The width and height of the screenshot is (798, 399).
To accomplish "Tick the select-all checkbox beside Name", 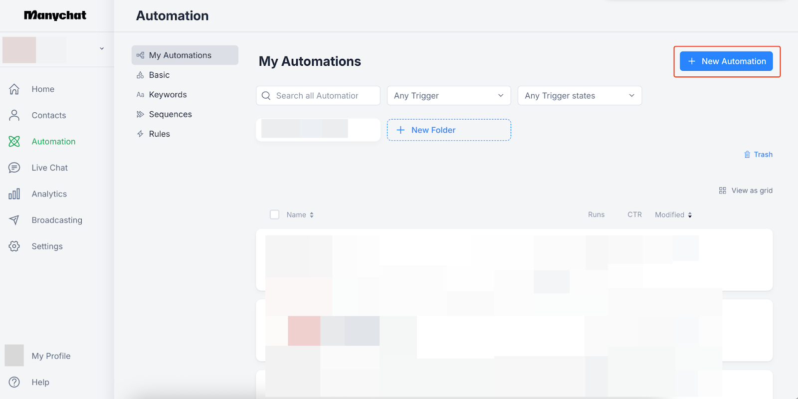I will [274, 214].
